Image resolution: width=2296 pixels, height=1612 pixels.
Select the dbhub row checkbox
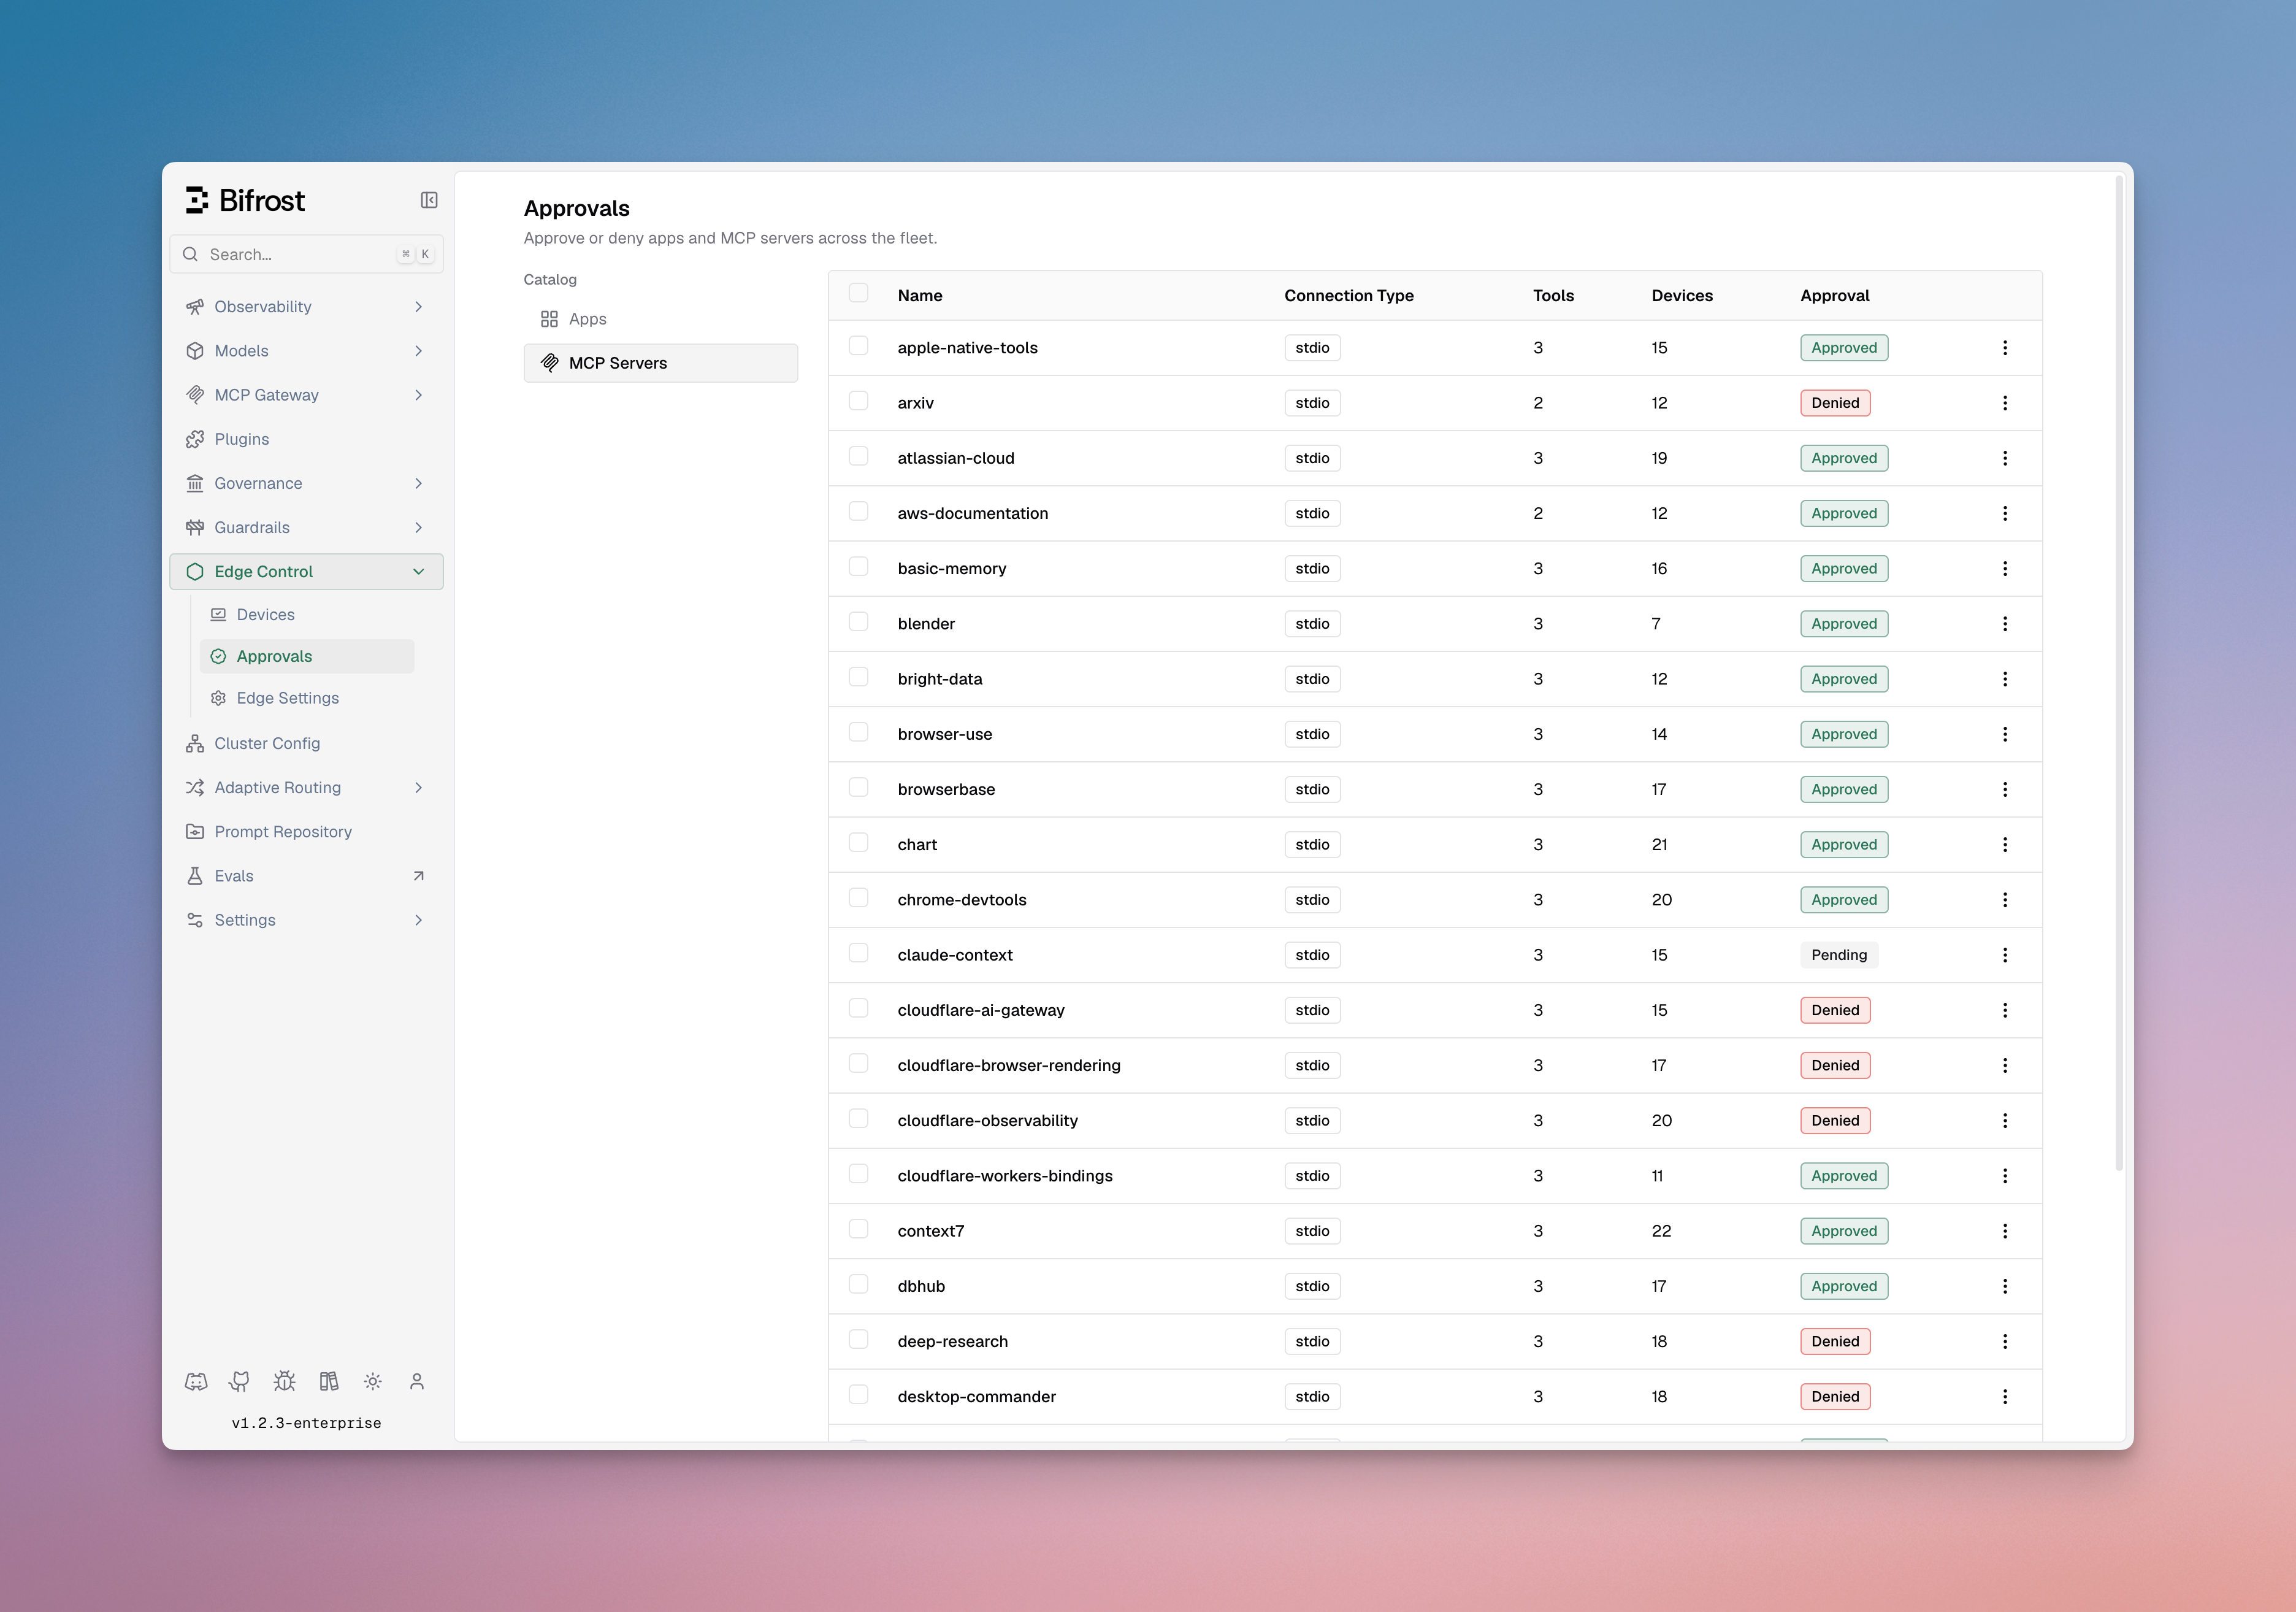click(858, 1284)
